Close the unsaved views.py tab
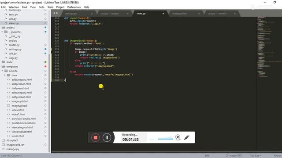Screen dimensions: 282x158 (163, 14)
